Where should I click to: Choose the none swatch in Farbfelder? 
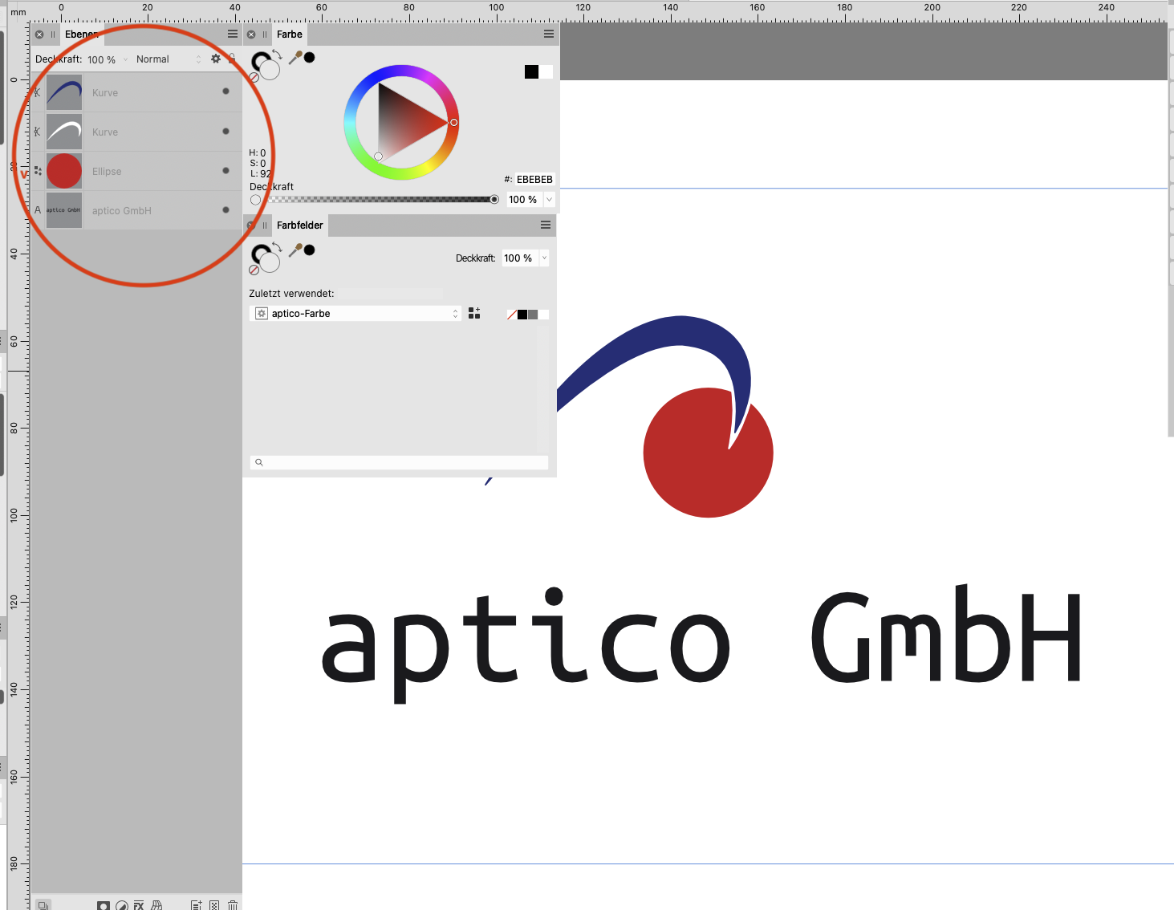(512, 315)
